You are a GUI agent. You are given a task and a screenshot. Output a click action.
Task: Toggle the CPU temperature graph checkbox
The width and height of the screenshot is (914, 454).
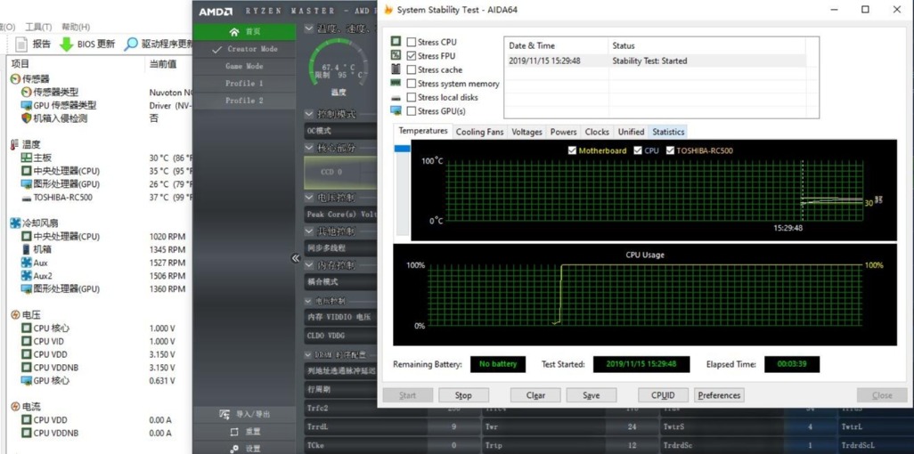click(638, 150)
